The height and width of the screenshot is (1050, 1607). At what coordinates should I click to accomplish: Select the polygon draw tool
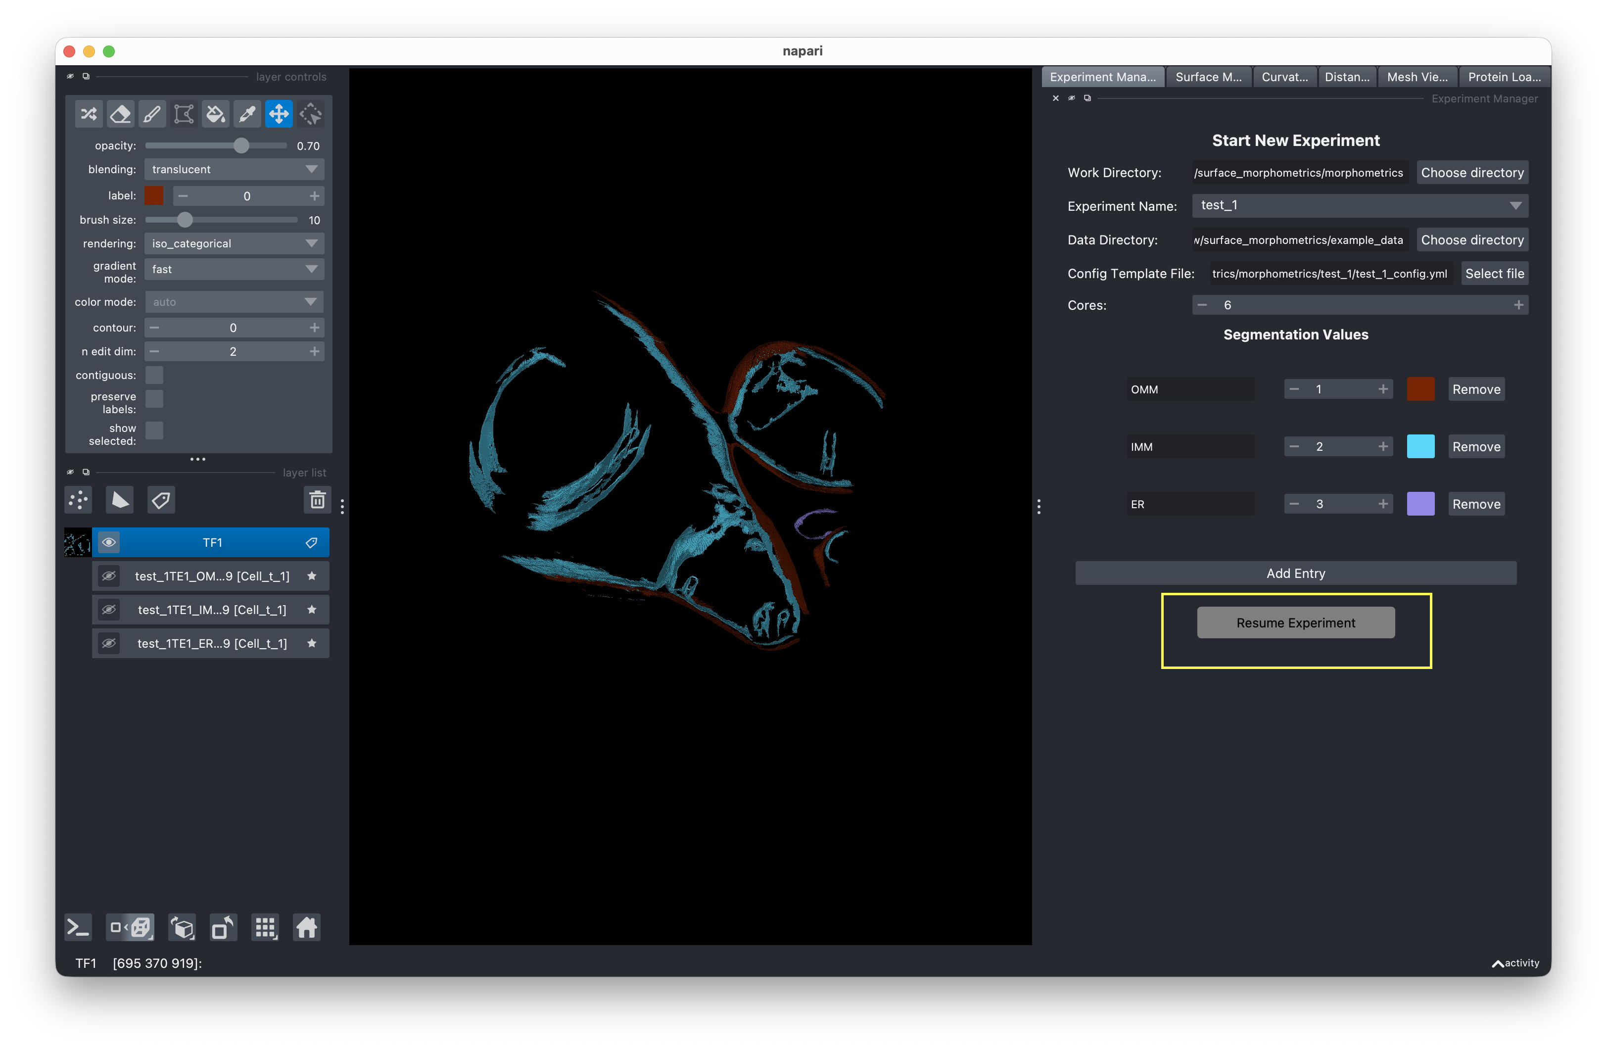tap(184, 114)
